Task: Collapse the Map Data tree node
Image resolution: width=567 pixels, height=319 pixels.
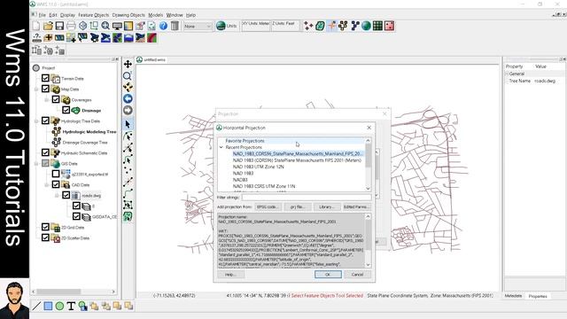Action: click(36, 89)
